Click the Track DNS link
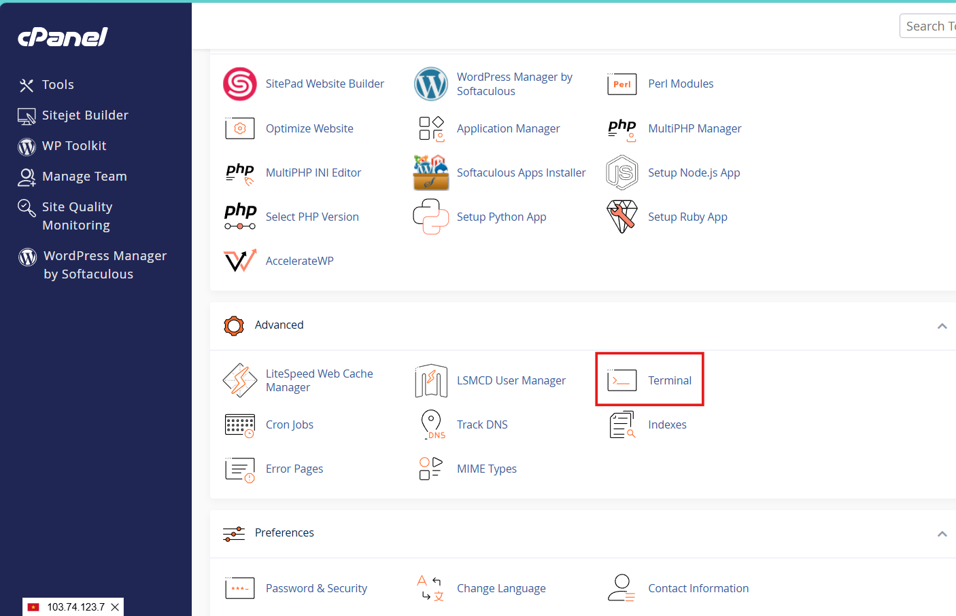The image size is (956, 616). pyautogui.click(x=482, y=424)
